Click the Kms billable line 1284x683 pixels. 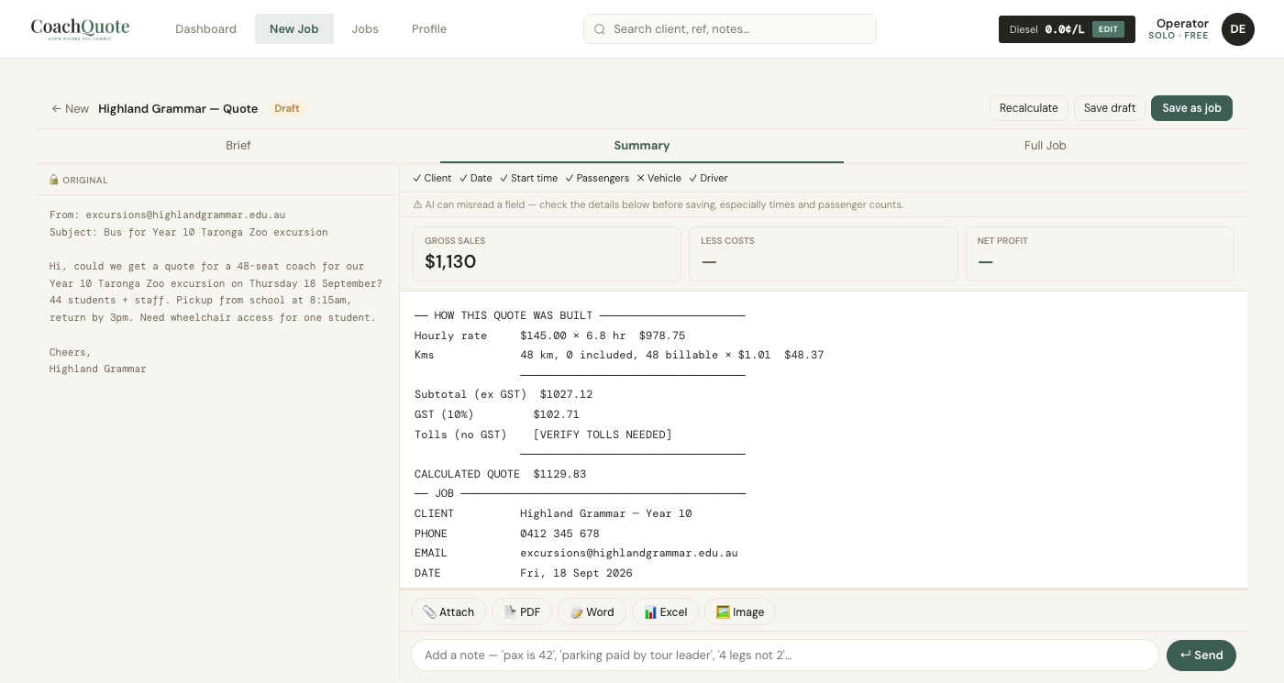pyautogui.click(x=619, y=355)
